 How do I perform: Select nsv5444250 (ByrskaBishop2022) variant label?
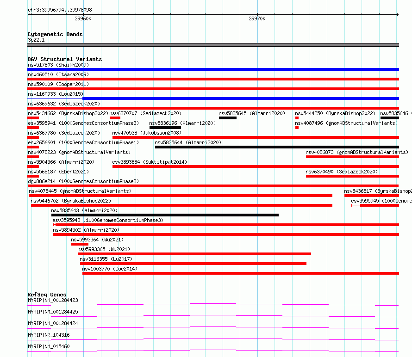[335, 113]
